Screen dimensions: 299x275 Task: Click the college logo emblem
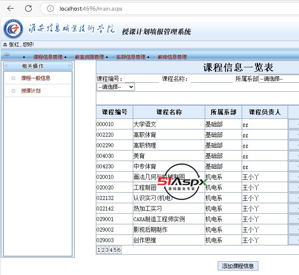pyautogui.click(x=13, y=29)
